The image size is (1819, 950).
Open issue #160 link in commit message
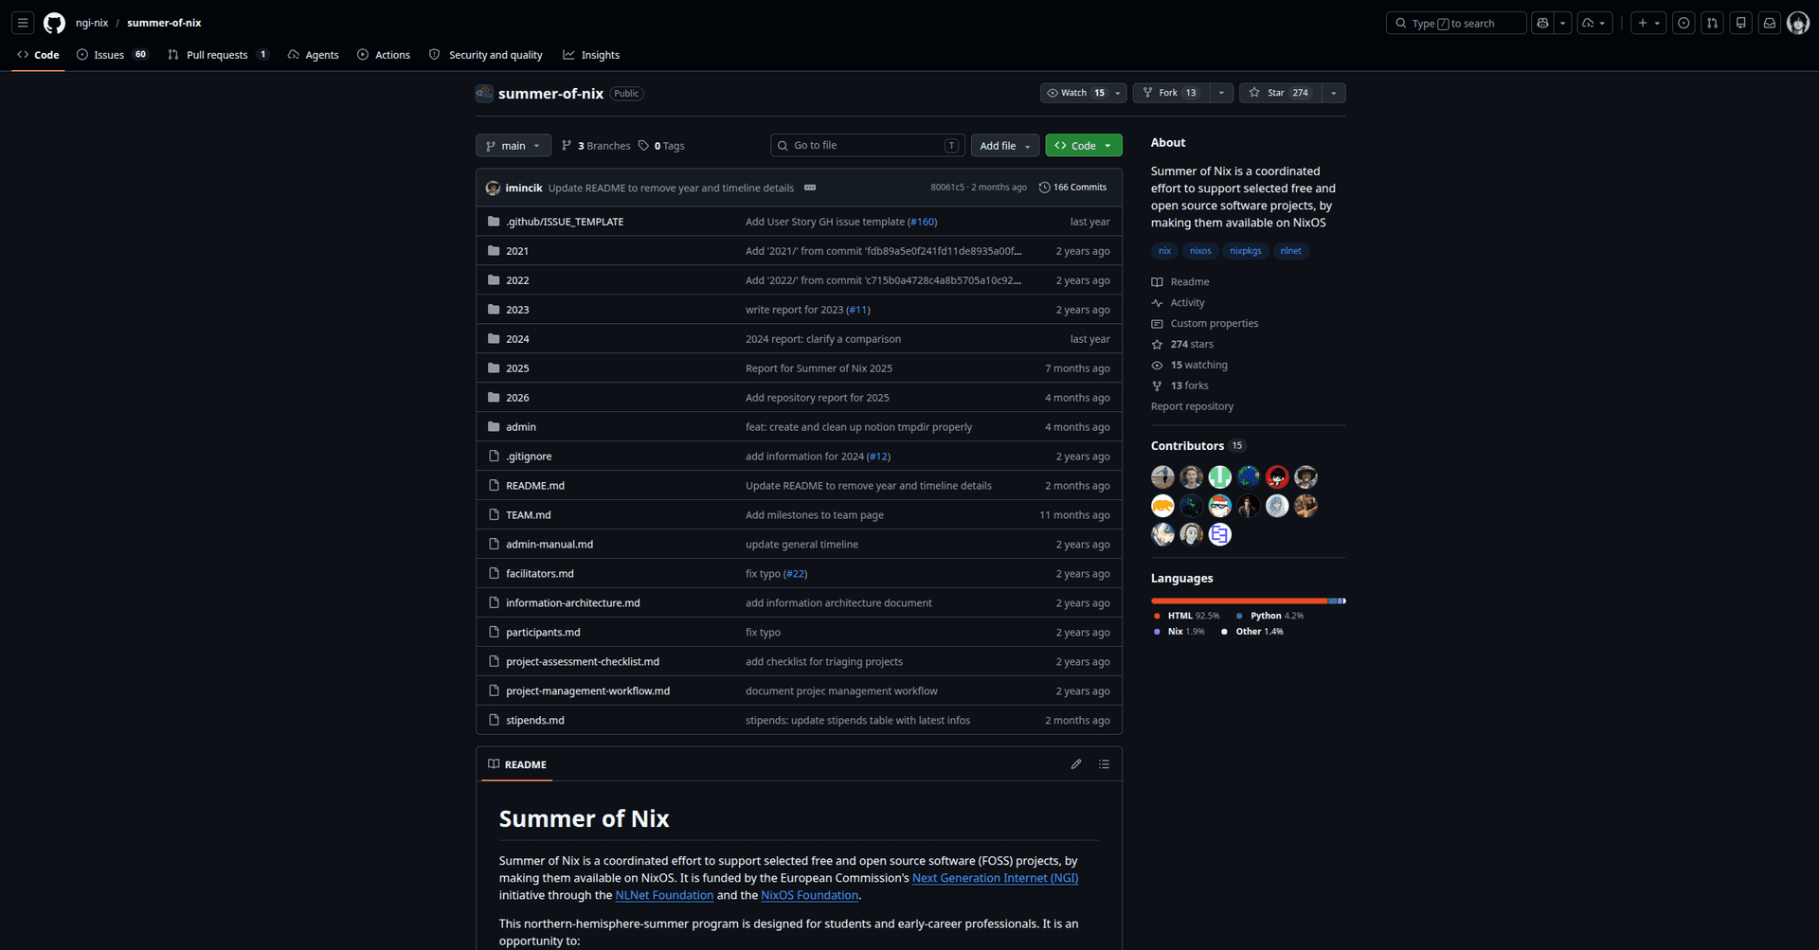pos(922,223)
